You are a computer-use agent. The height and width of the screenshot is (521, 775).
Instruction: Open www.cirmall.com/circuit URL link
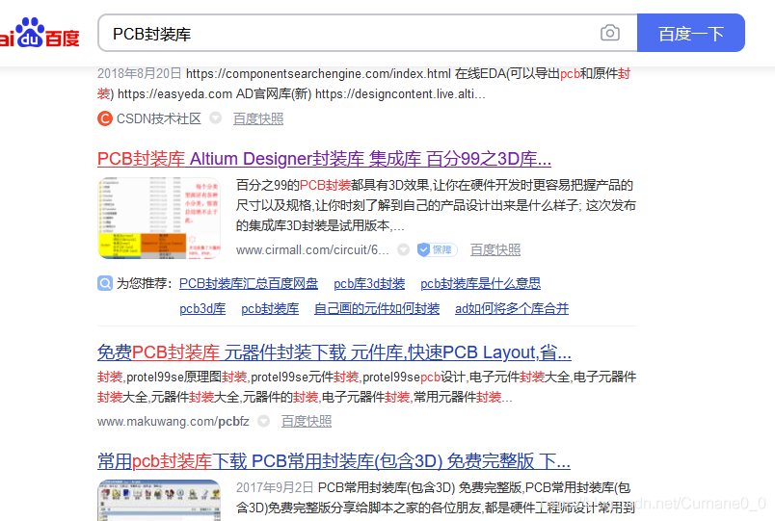(312, 249)
